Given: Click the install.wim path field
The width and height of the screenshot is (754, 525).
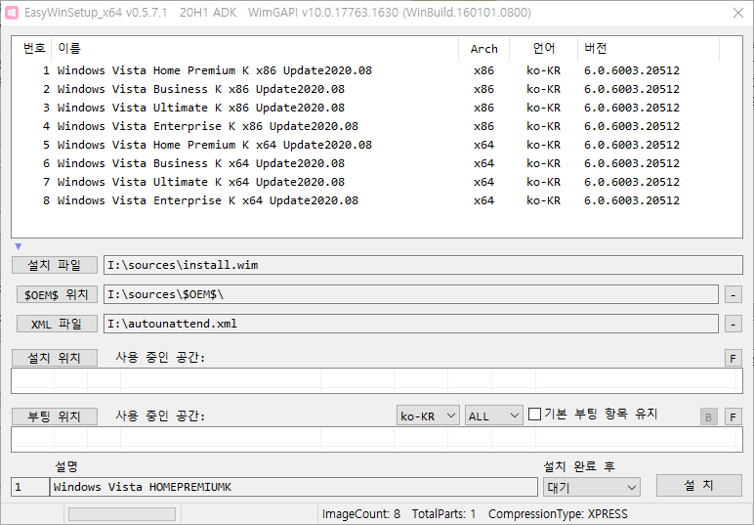Looking at the screenshot, I should click(x=423, y=265).
